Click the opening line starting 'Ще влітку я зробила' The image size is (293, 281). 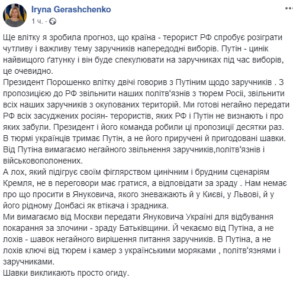(143, 38)
